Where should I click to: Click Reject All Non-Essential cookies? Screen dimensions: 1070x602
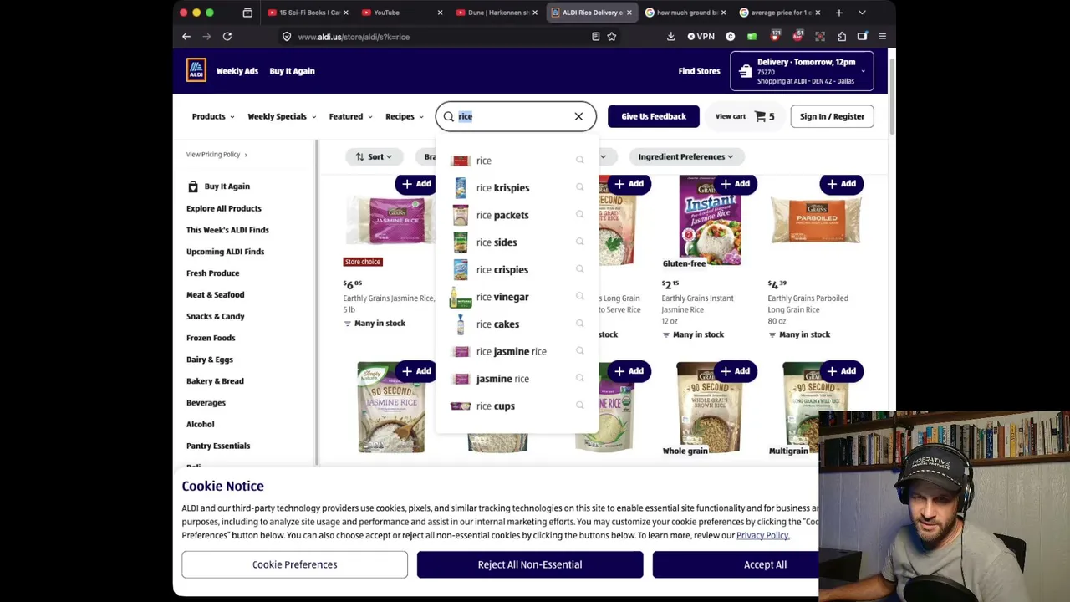530,564
